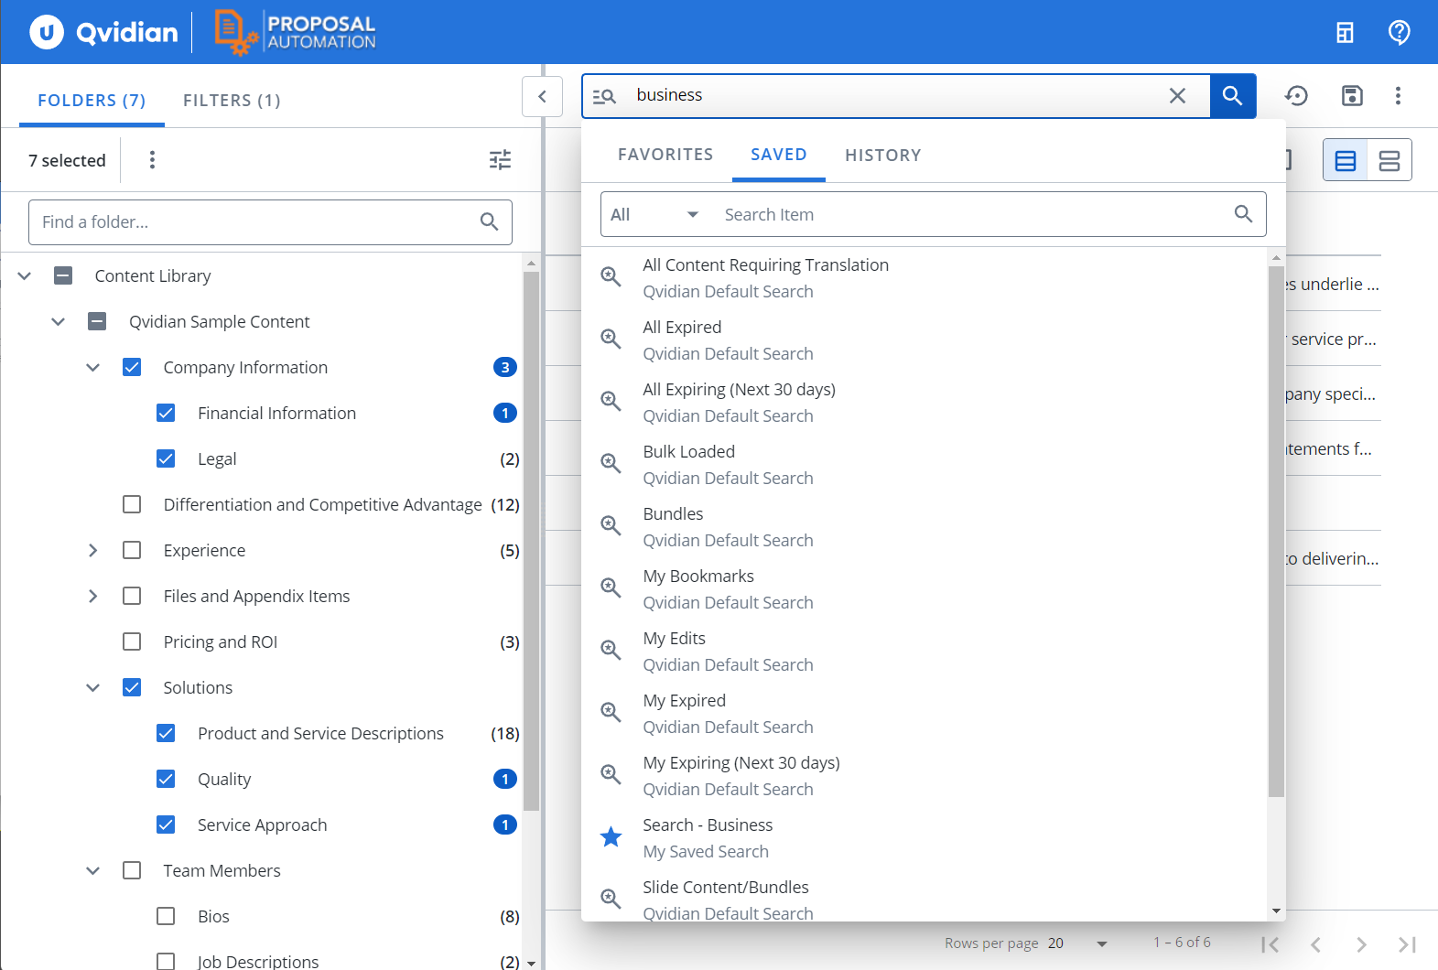Check the Experience folder checkbox
Viewport: 1438px width, 970px height.
pyautogui.click(x=132, y=550)
